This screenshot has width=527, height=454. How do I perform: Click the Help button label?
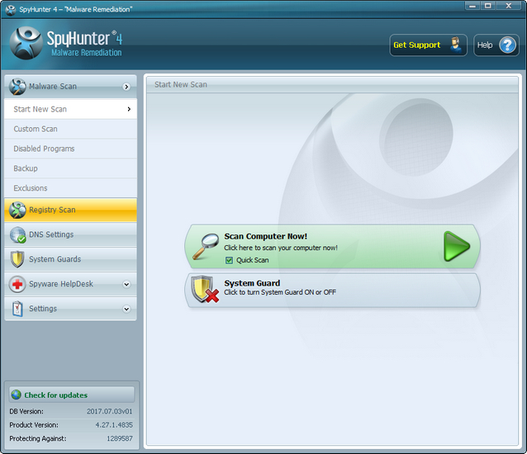(x=485, y=45)
